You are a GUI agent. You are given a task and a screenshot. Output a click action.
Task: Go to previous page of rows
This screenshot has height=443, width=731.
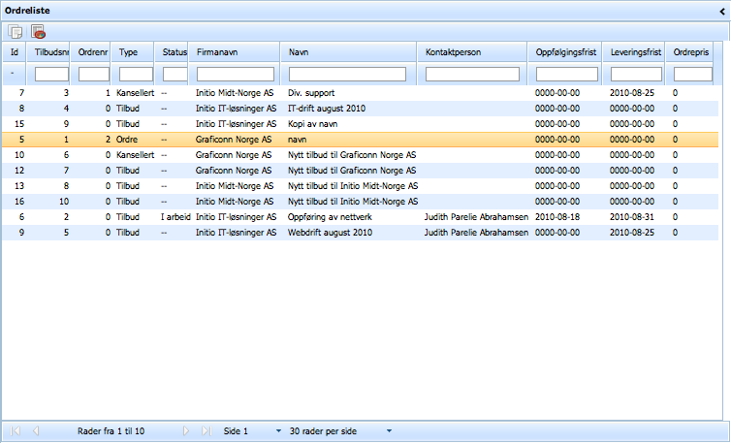coord(36,429)
